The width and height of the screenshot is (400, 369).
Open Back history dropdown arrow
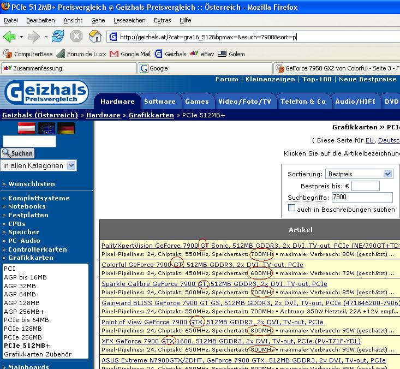click(x=21, y=37)
